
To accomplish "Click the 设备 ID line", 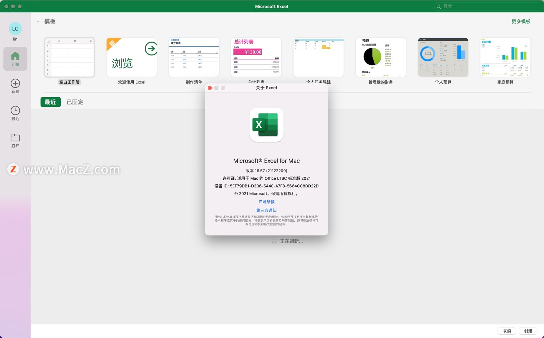I will pos(266,186).
